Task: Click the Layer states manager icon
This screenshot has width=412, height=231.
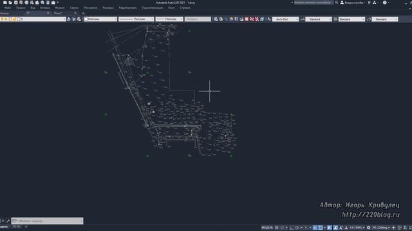Action: [79, 19]
